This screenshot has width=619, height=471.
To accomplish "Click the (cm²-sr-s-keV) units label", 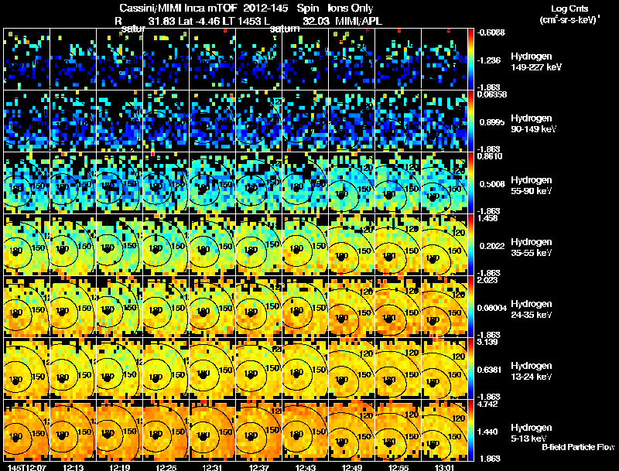I will point(569,19).
